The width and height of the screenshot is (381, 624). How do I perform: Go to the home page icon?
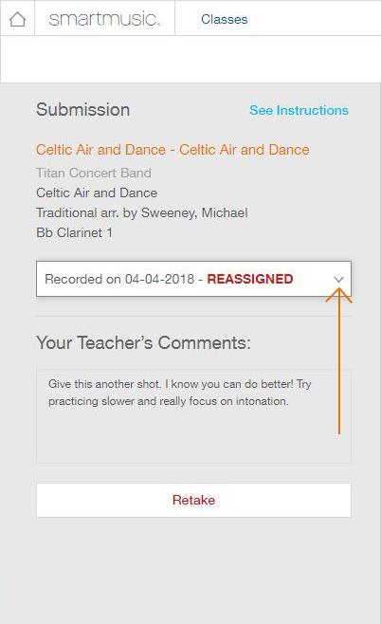17,19
